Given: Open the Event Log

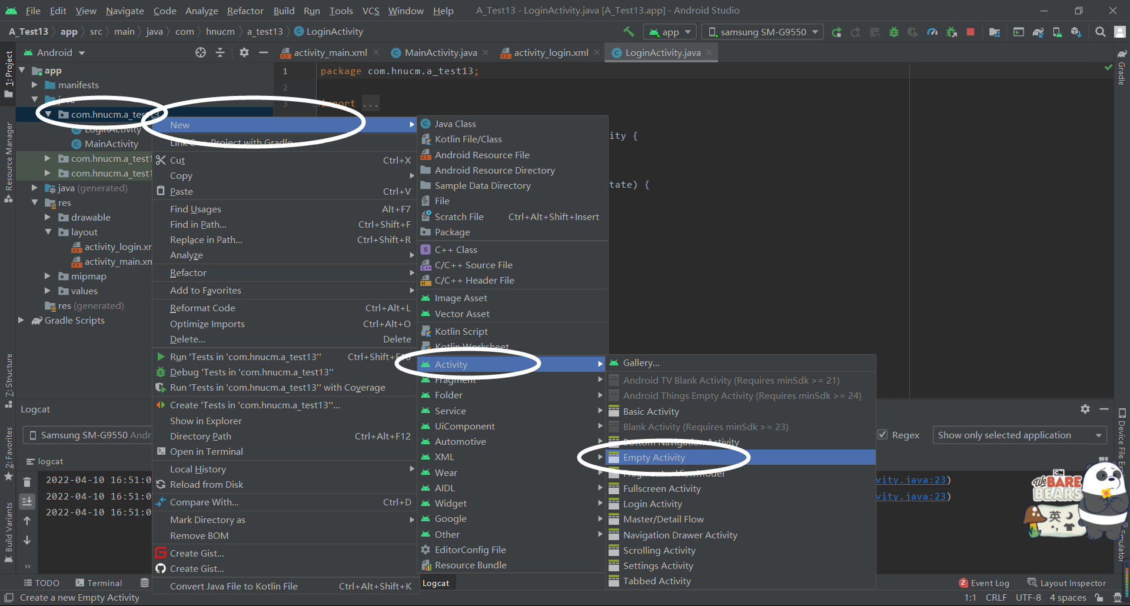Looking at the screenshot, I should pos(984,582).
